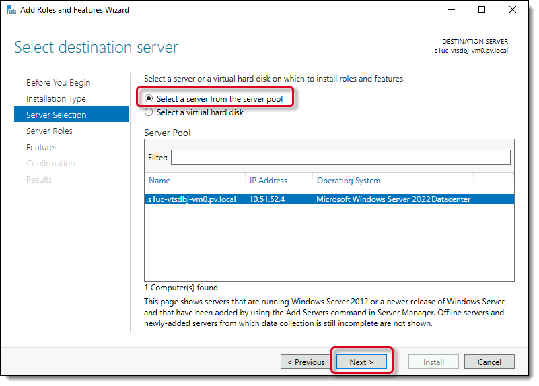Click the 10.51.52.4 IP address cell

268,199
